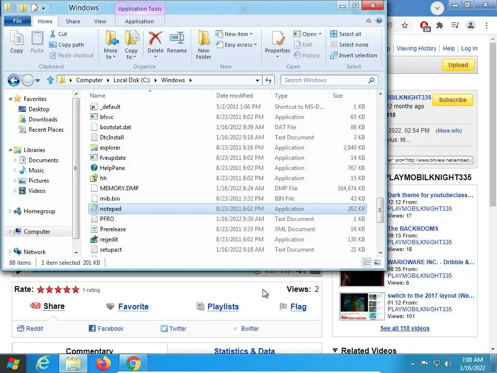Expand Documents library node
Image resolution: width=497 pixels, height=373 pixels.
15,160
